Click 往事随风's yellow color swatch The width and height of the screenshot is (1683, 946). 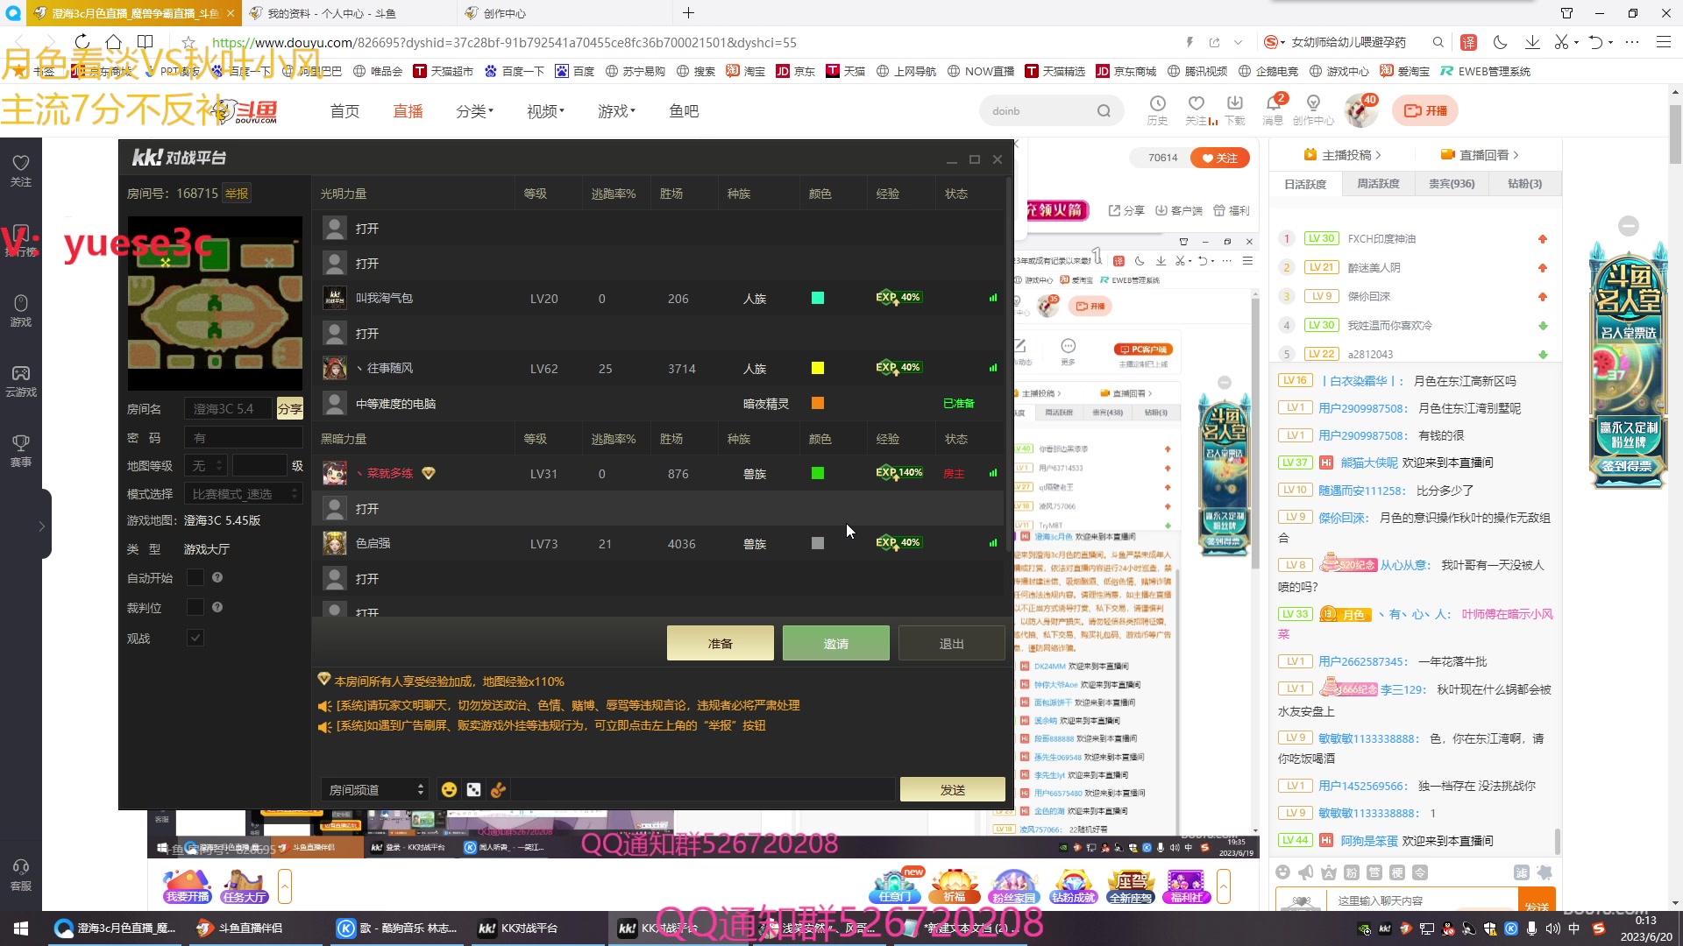(818, 368)
